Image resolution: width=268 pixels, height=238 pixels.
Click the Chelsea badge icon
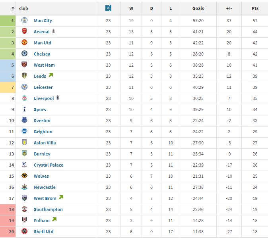(x=24, y=54)
